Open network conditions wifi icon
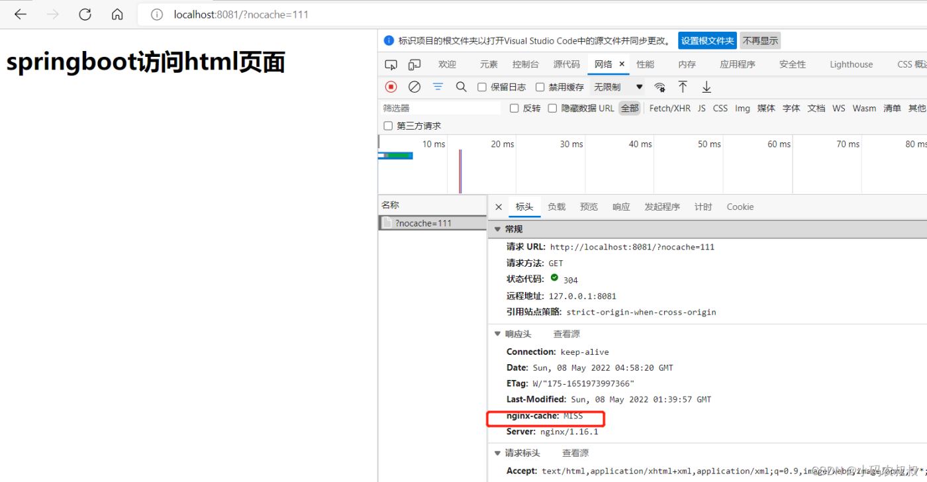The image size is (927, 482). click(x=659, y=87)
